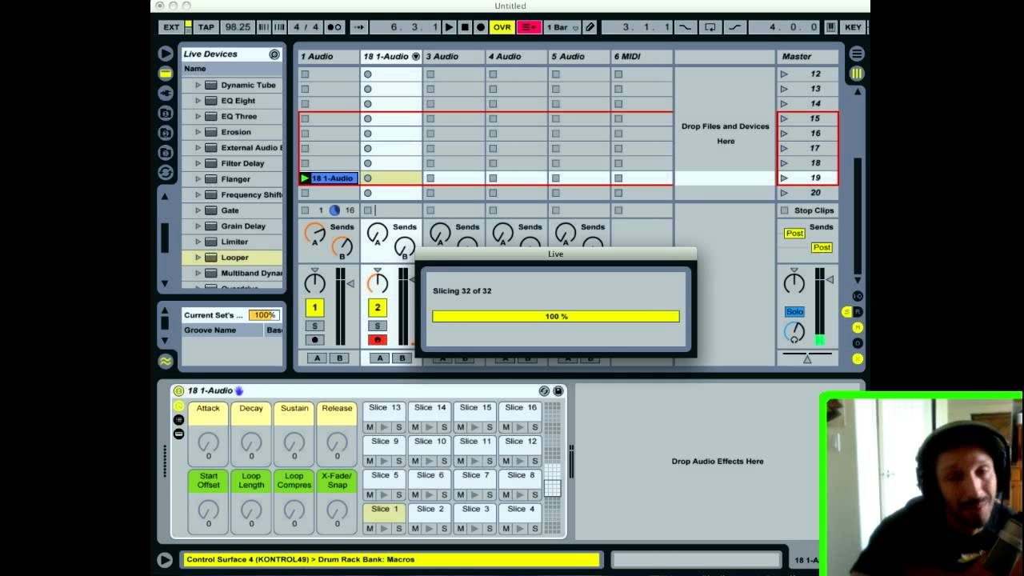Select the 1 Audio track header

click(x=328, y=57)
